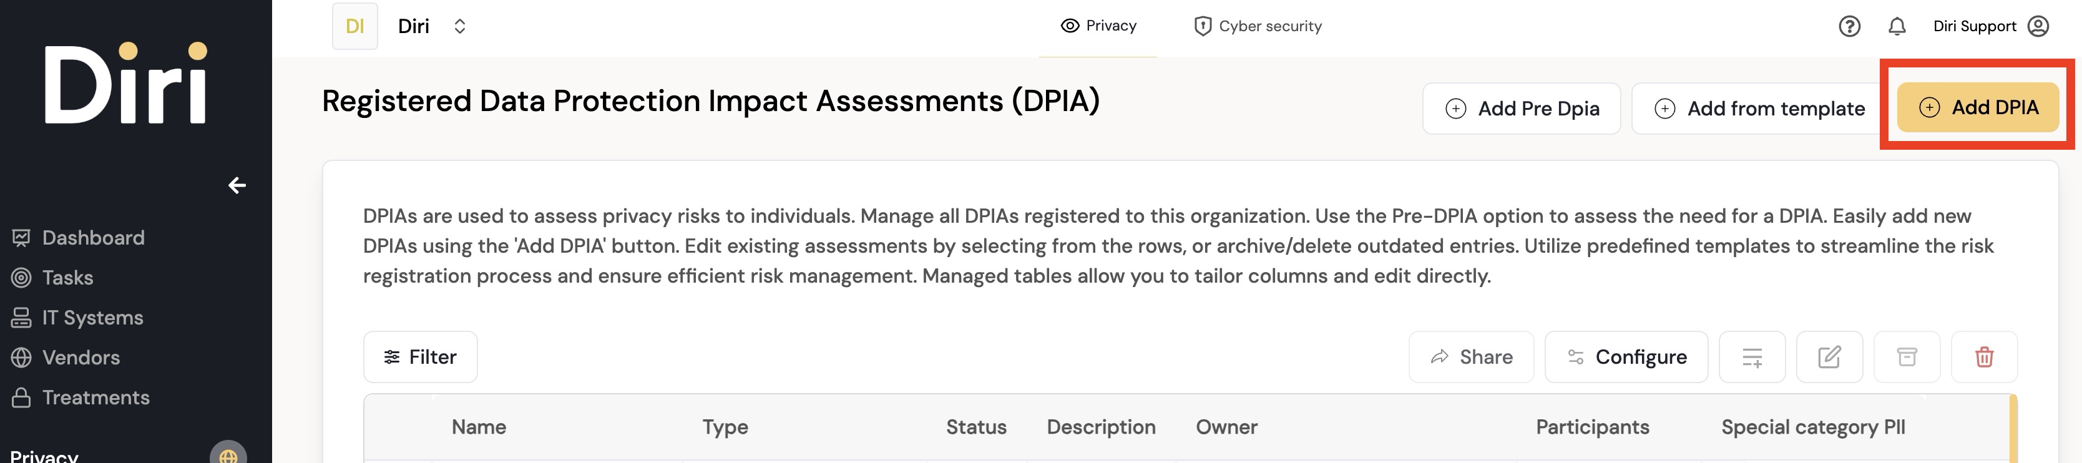Click the edit pencil icon button
Viewport: 2082px width, 463px height.
(x=1829, y=357)
